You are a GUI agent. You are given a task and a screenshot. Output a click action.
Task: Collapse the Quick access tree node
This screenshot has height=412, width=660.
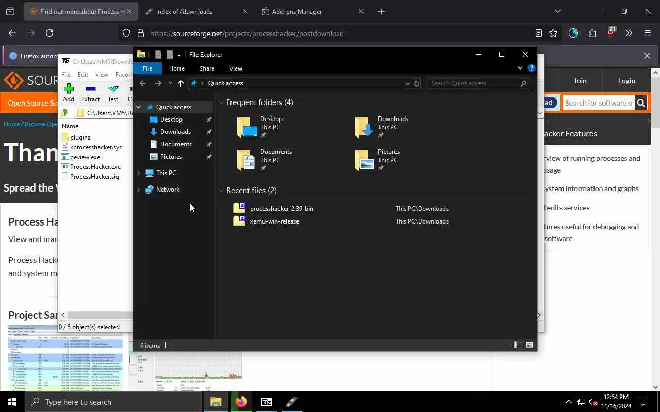(138, 107)
